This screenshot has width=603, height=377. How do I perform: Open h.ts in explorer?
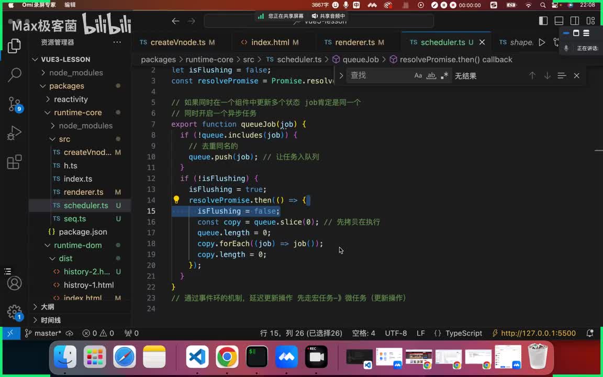click(70, 165)
